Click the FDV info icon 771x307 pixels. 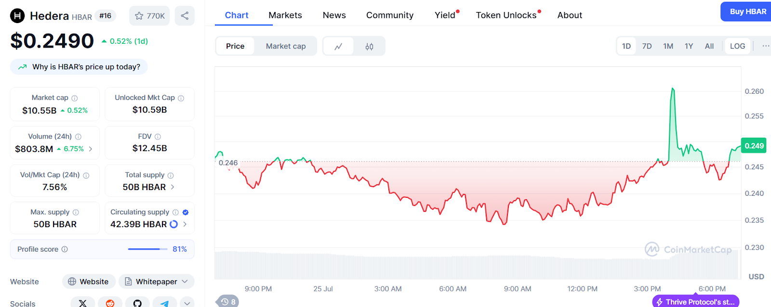tap(158, 137)
